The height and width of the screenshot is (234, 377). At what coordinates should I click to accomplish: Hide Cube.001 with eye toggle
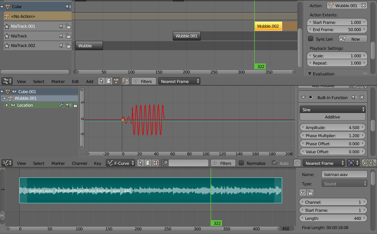[14, 92]
